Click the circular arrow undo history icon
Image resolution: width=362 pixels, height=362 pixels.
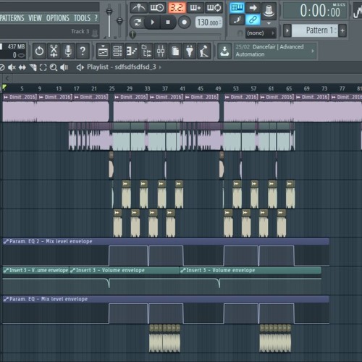(39, 51)
